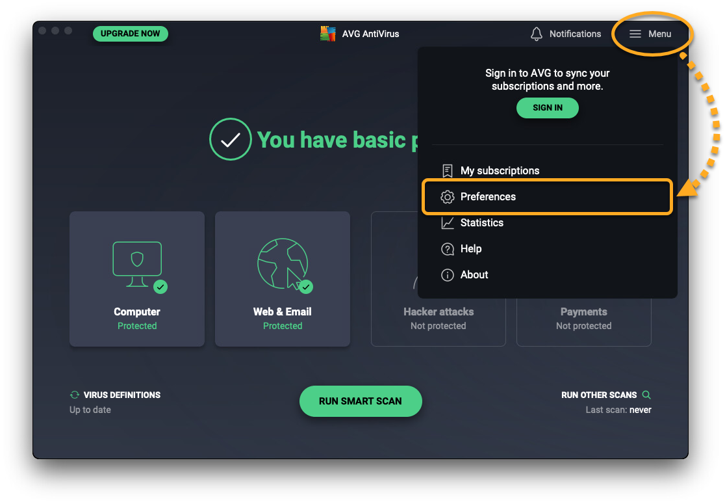
Task: Click the Help question mark icon
Action: (447, 249)
